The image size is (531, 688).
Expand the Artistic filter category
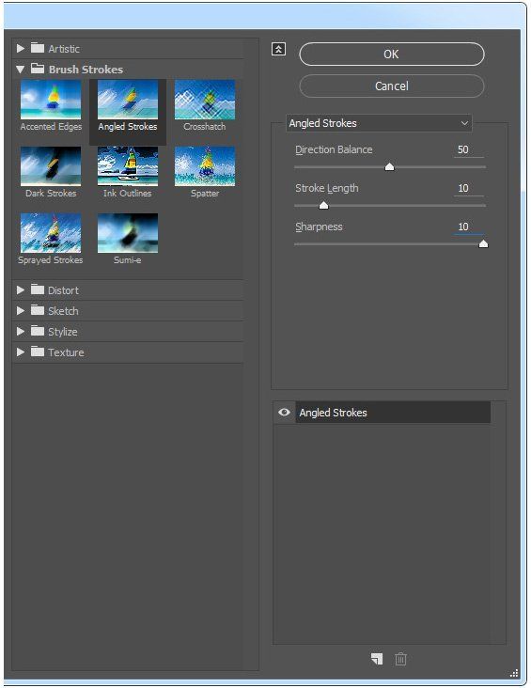tap(20, 48)
